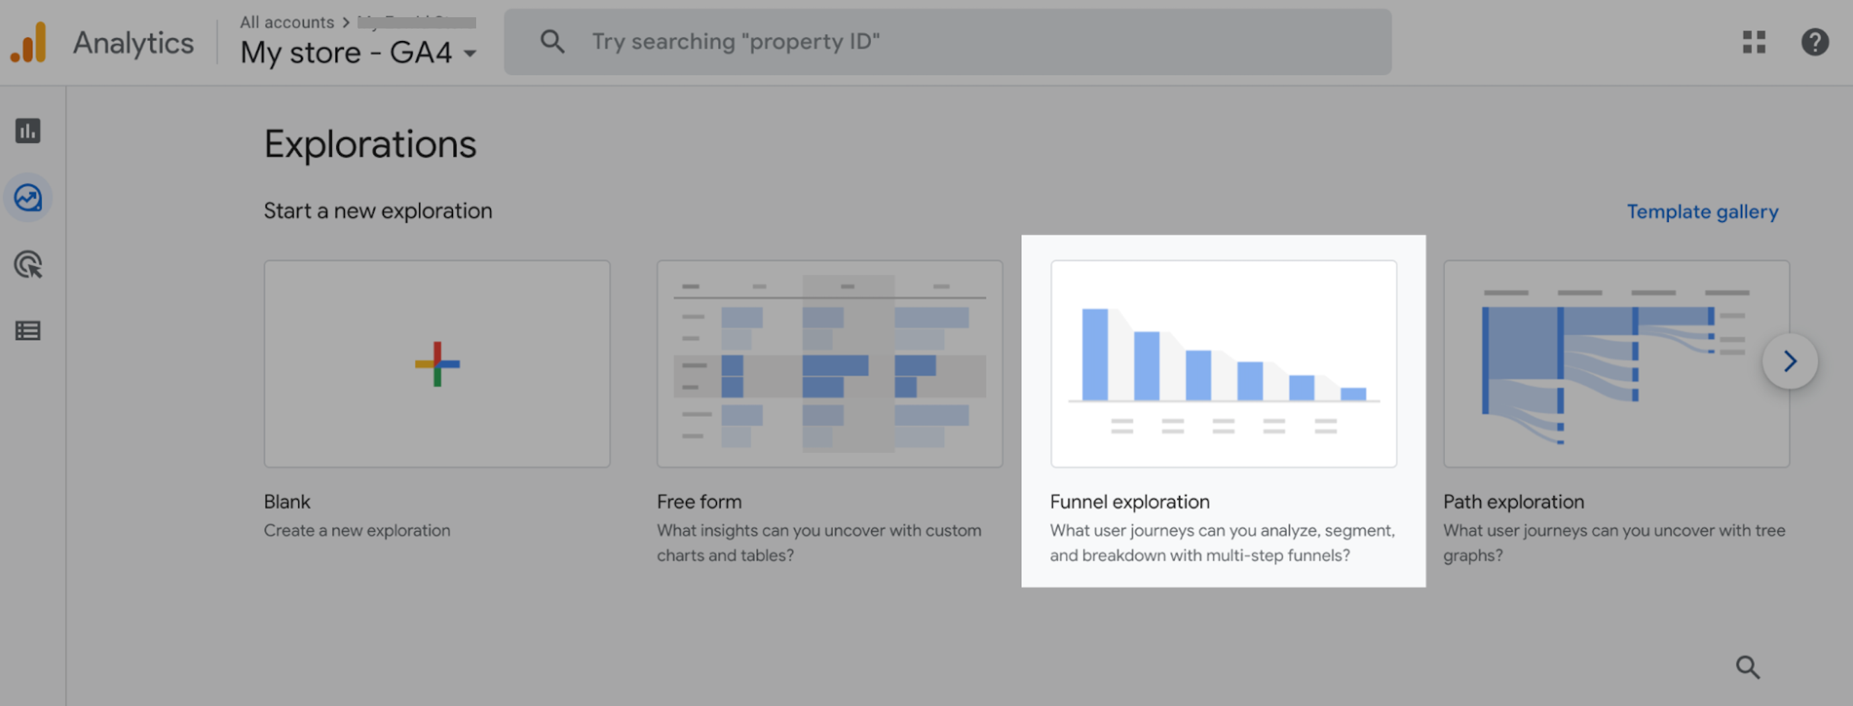
Task: Open the Funnel exploration template
Action: pos(1223,364)
